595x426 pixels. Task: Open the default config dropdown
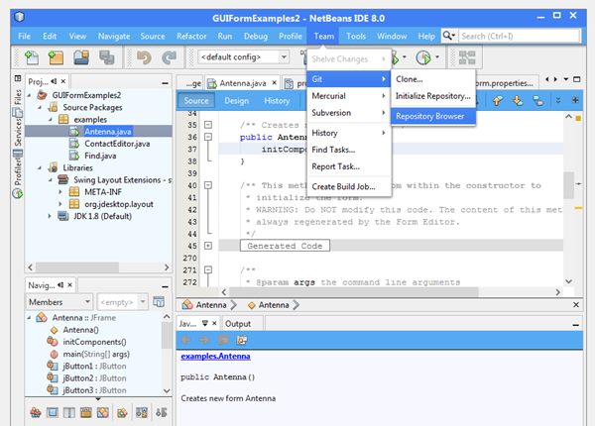click(248, 57)
